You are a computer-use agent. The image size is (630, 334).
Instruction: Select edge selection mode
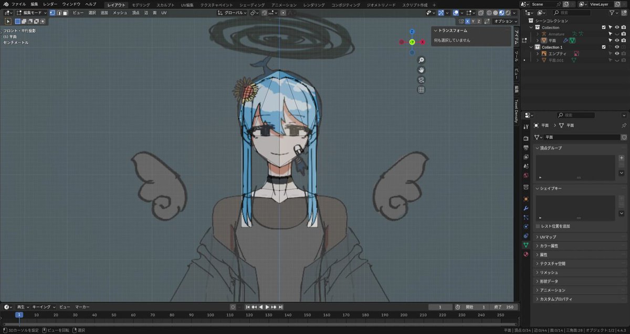tap(58, 13)
